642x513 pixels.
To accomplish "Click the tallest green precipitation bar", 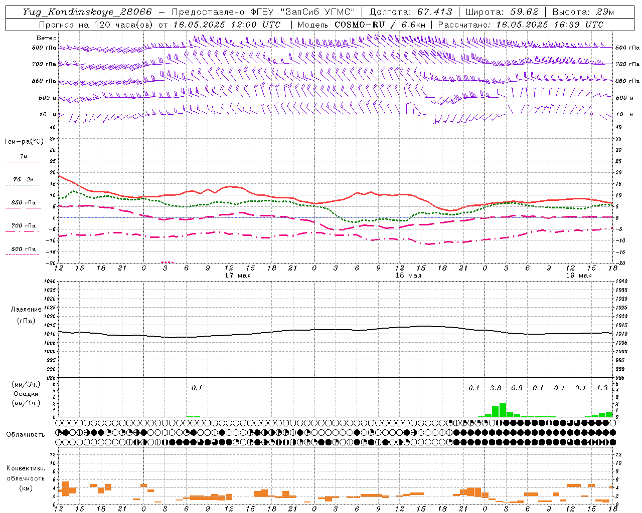I will [x=503, y=410].
